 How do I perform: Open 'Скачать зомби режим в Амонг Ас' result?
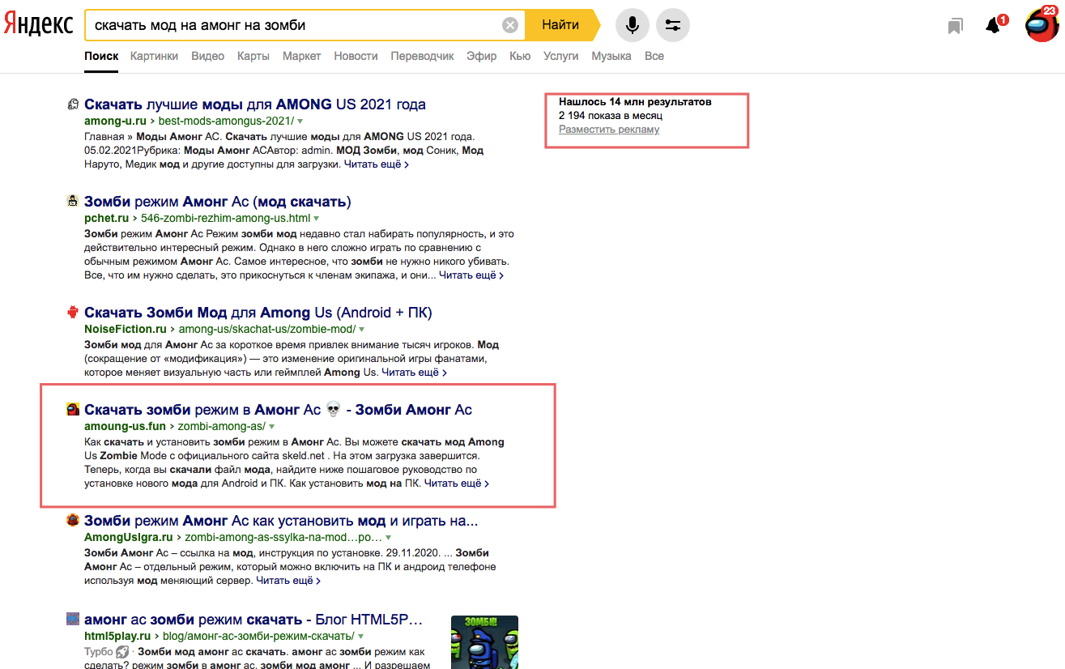pos(278,409)
